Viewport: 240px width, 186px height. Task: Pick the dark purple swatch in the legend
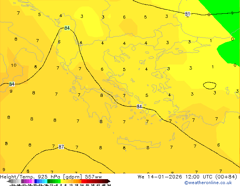coord(22,181)
